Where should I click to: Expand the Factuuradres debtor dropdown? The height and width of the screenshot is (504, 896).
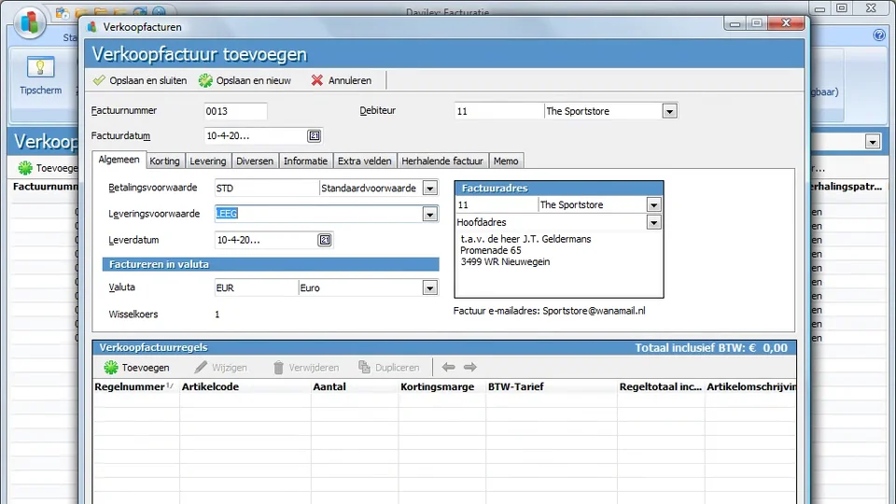[x=653, y=204]
